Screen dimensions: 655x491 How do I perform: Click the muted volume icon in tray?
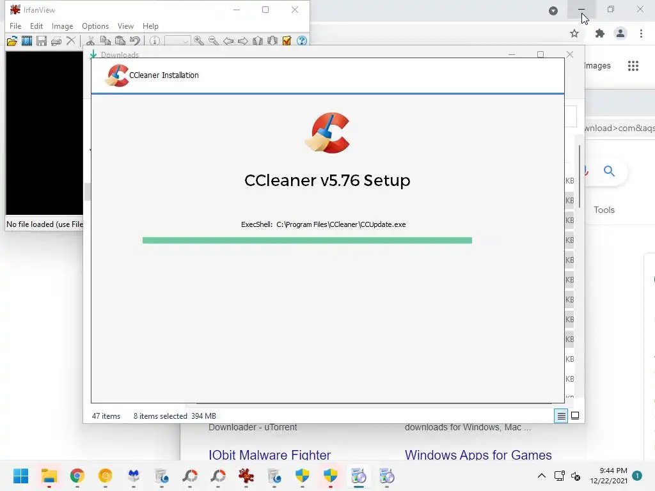576,476
